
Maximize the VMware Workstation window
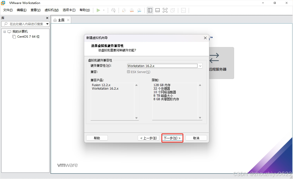click(275, 3)
